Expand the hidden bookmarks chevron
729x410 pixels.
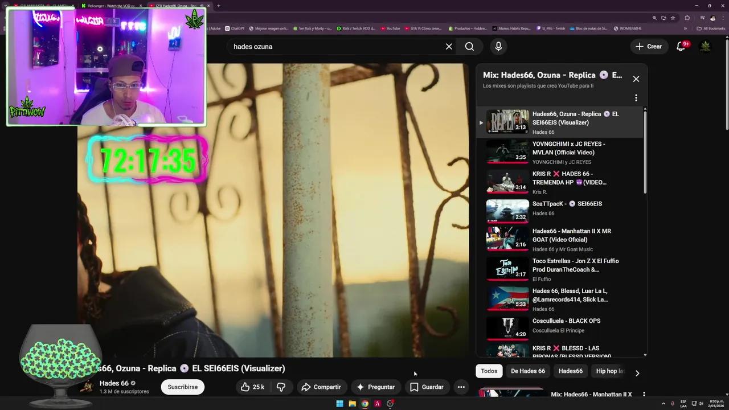(686, 28)
